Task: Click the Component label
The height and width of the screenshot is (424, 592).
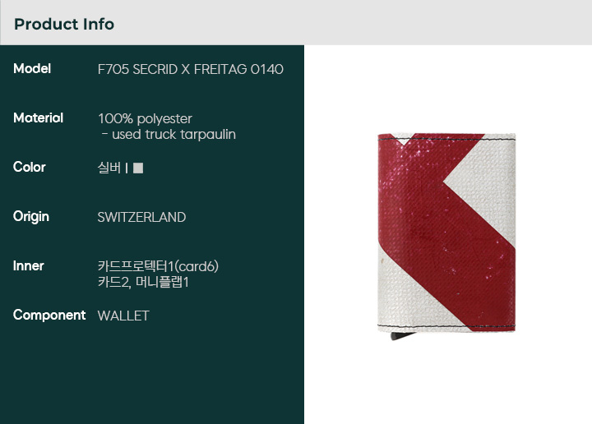Action: tap(49, 316)
